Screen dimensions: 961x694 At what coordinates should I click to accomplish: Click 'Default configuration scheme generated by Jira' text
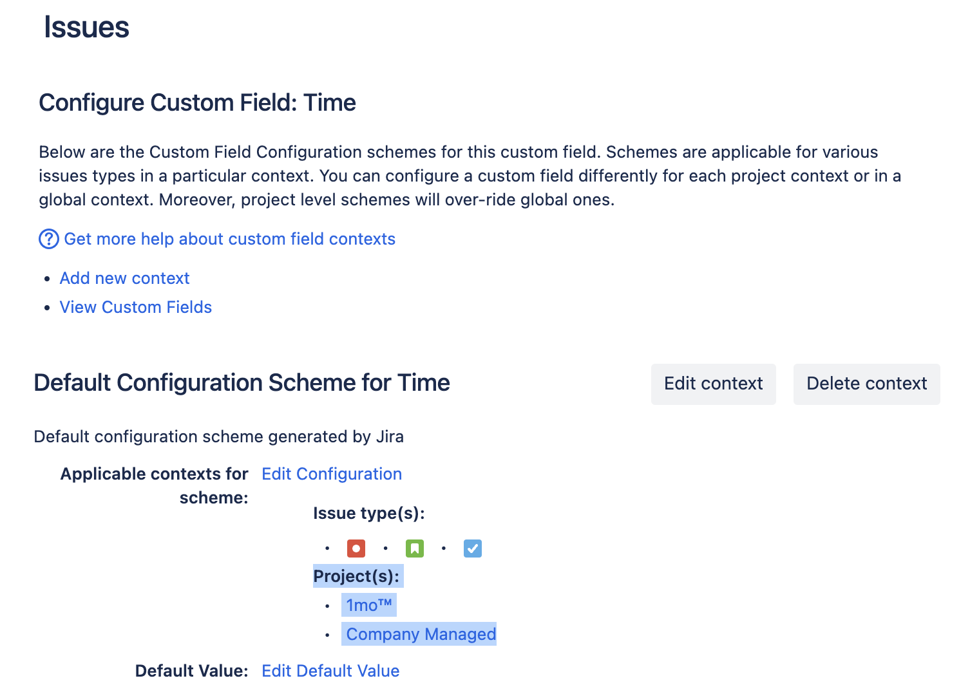[218, 436]
